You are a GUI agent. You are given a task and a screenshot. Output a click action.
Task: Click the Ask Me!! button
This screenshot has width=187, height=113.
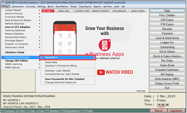[x=48, y=11]
